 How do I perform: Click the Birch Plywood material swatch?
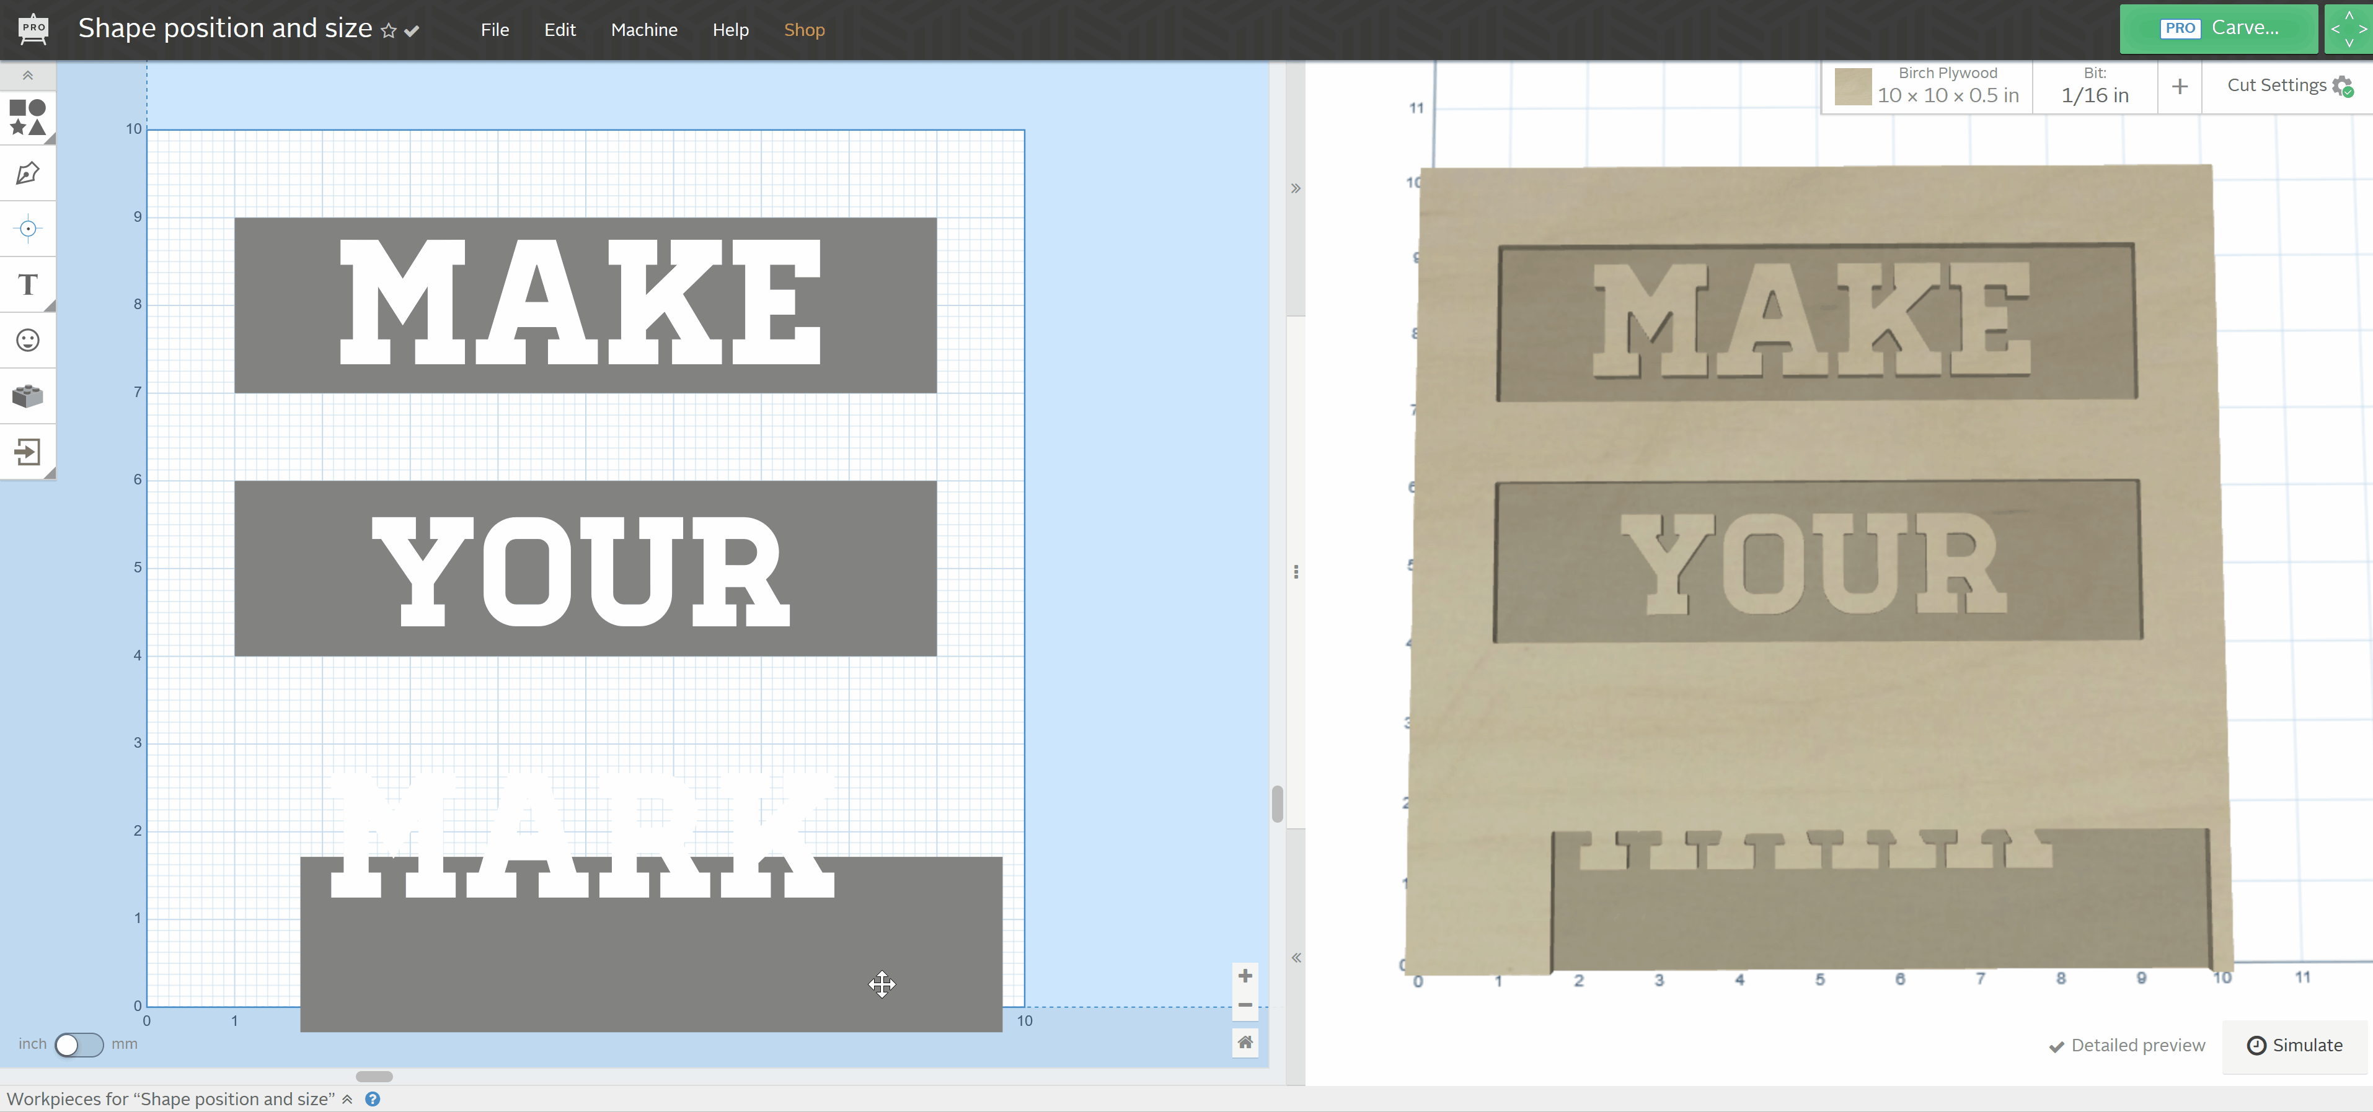tap(1852, 87)
